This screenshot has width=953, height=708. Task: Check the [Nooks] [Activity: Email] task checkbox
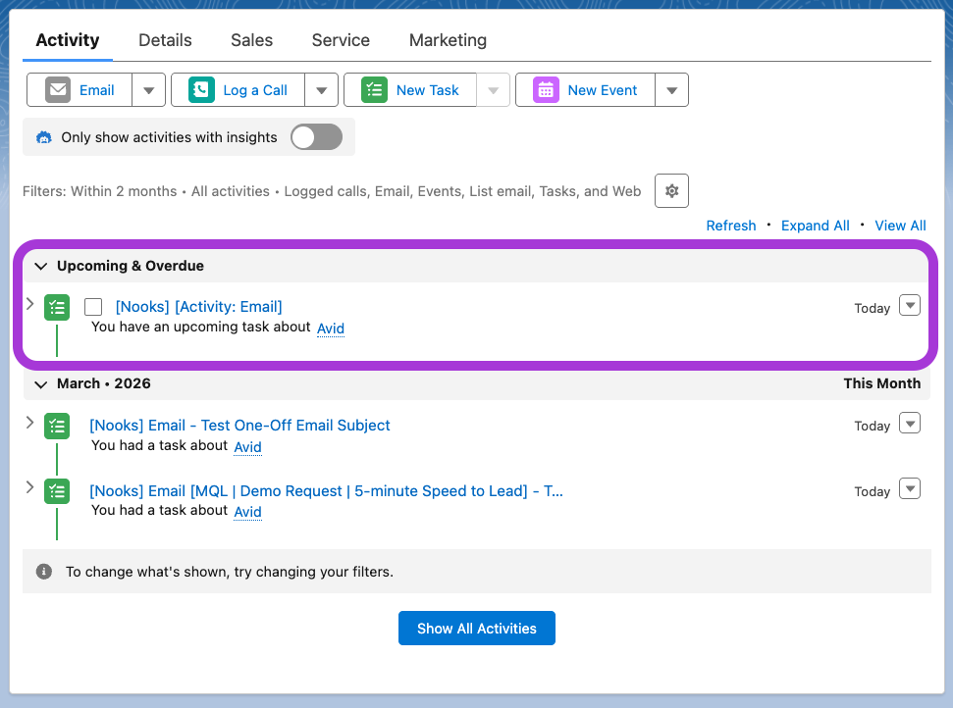point(93,307)
